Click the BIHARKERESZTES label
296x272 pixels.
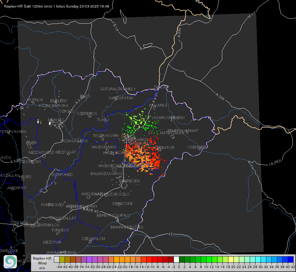tap(127, 227)
